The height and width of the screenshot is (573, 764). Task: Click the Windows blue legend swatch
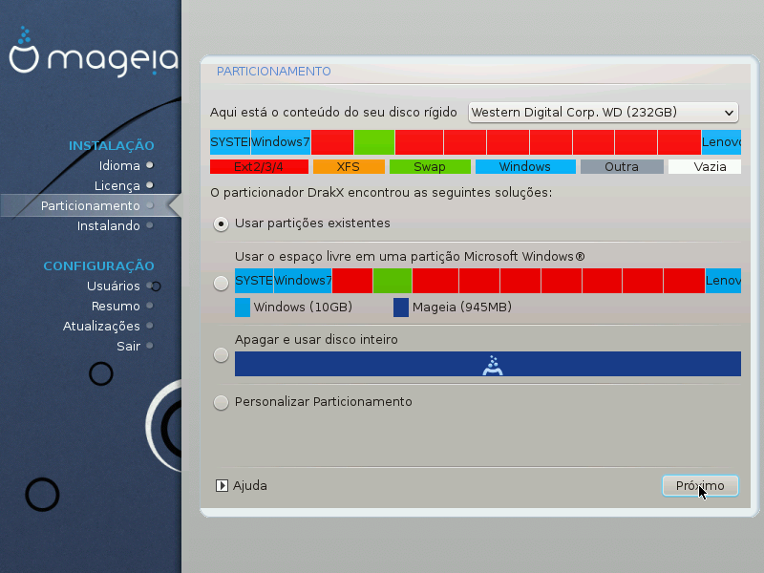[x=525, y=166]
